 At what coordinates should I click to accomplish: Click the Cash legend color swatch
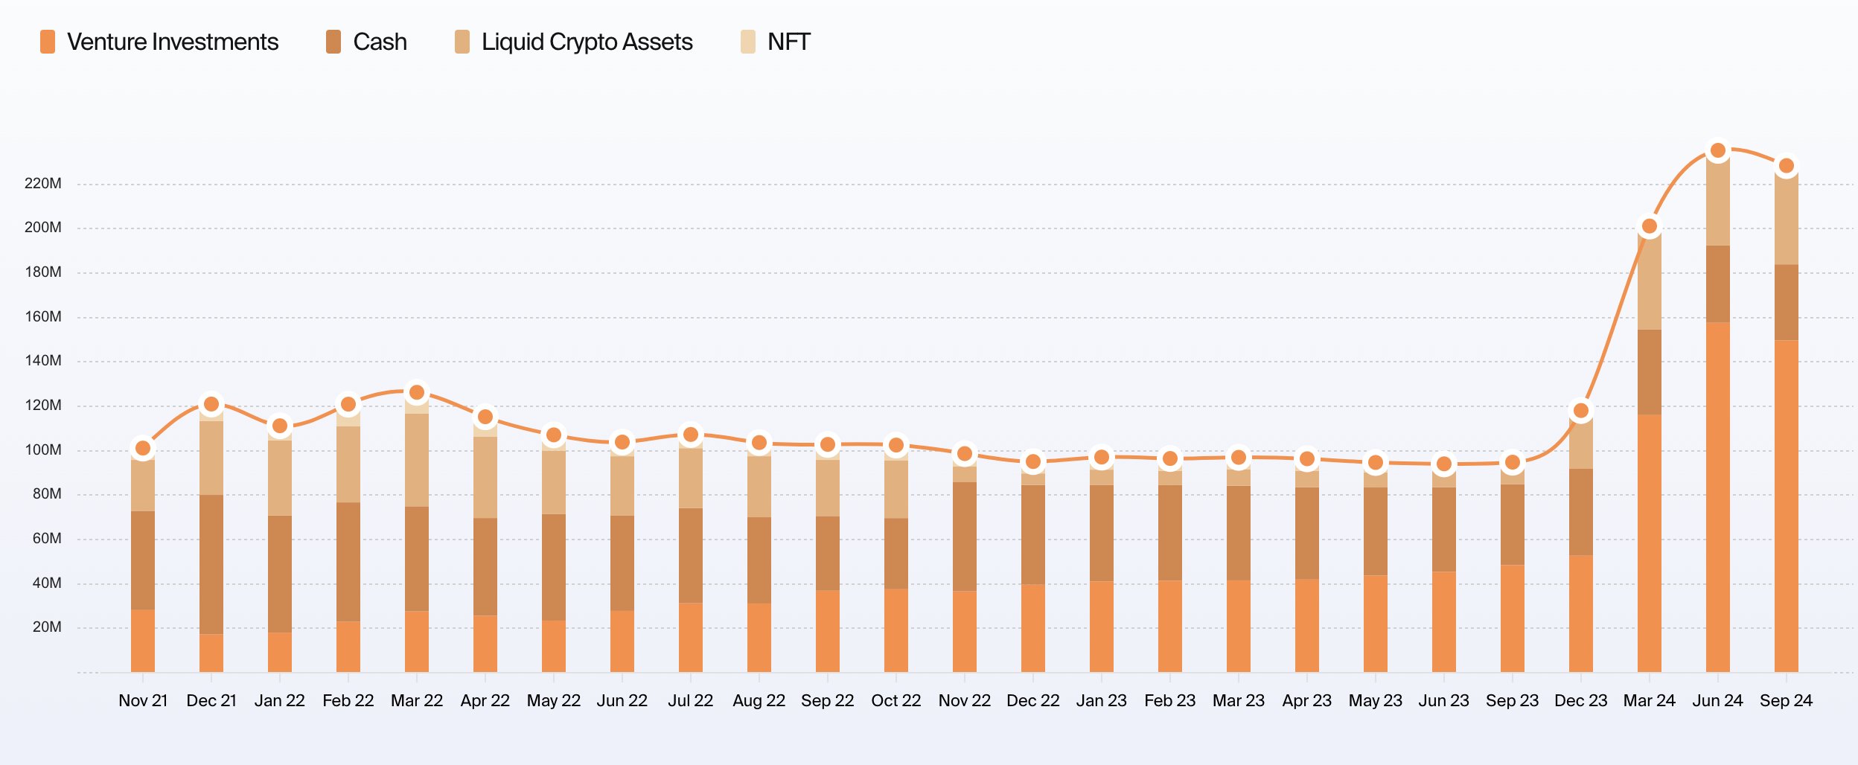(333, 42)
